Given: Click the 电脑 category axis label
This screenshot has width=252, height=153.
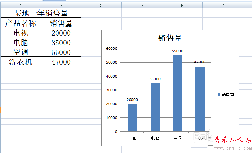Looking at the screenshot, I should pos(155,138).
